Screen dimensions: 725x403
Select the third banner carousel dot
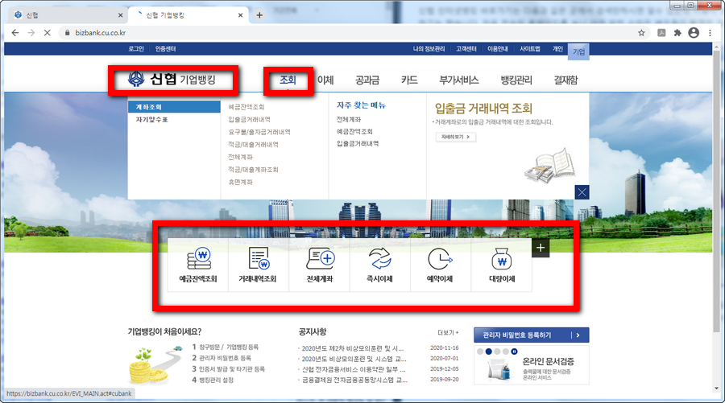click(497, 352)
